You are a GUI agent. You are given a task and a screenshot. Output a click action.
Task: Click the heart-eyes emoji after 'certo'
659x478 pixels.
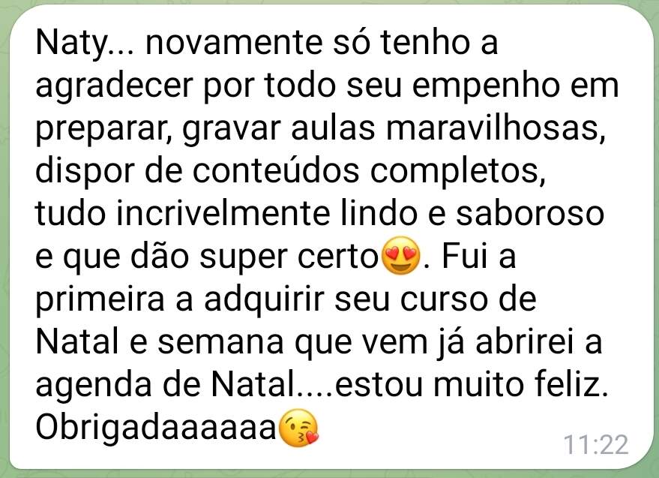pyautogui.click(x=400, y=256)
